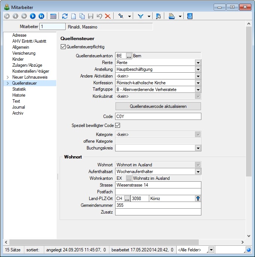This screenshot has width=255, height=257.
Task: Click the document cursor selection icon
Action: click(158, 16)
